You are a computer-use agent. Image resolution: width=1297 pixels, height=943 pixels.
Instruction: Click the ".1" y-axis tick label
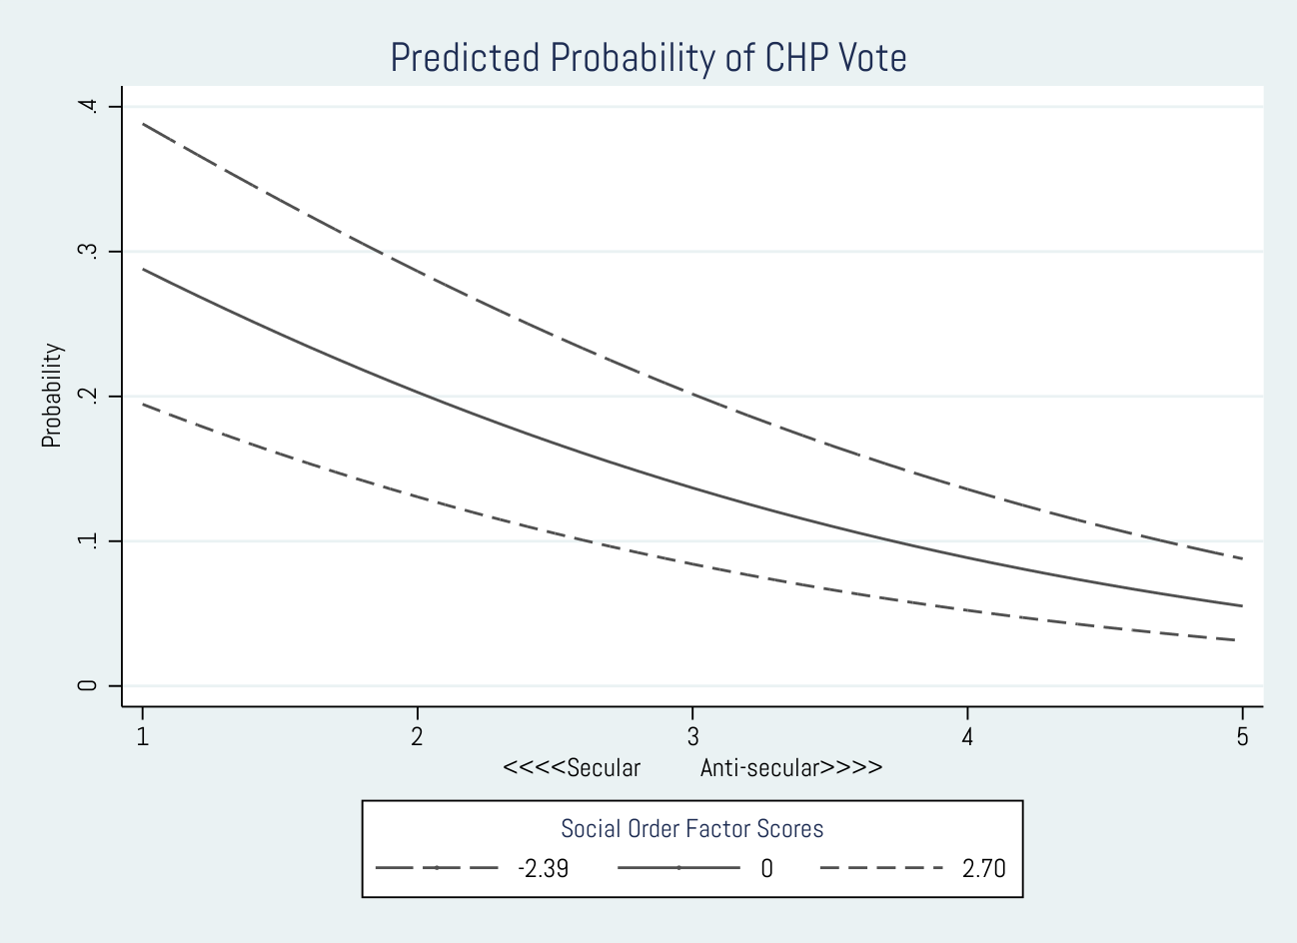tap(88, 541)
